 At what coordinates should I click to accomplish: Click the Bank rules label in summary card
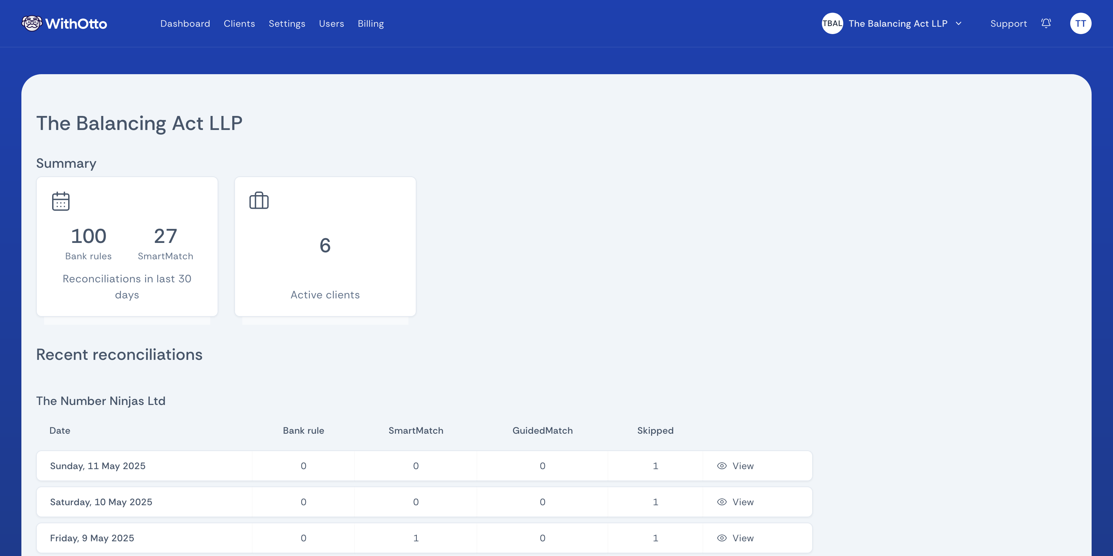(x=88, y=256)
